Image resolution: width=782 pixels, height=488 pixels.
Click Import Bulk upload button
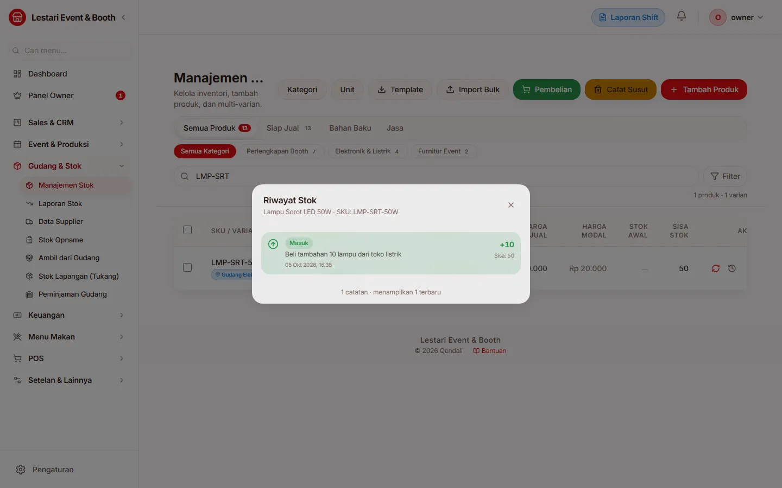coord(472,89)
